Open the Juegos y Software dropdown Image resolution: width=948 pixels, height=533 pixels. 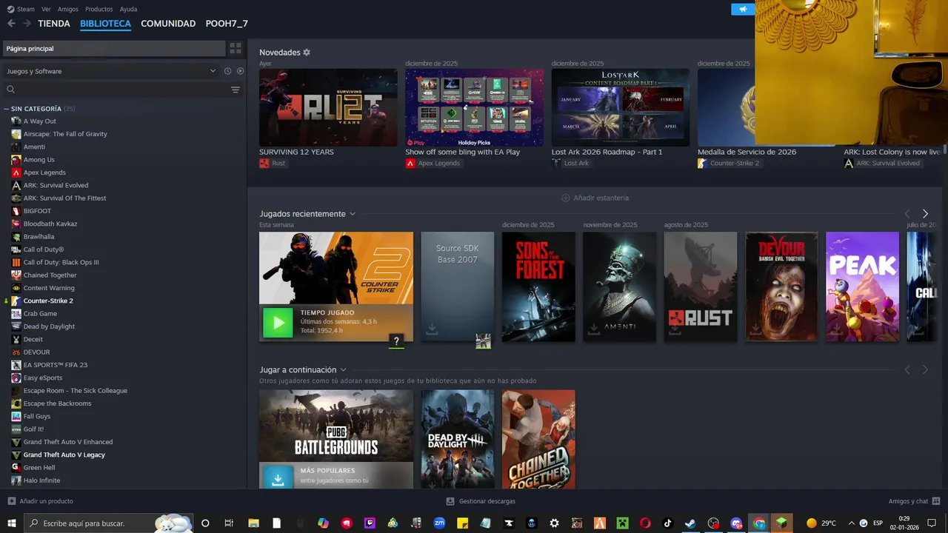coord(111,71)
